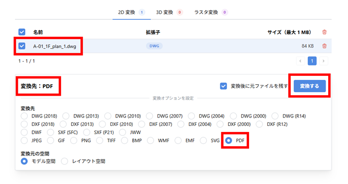Toggle the select-all checkbox beside 名前
Image resolution: width=348 pixels, height=184 pixels.
(22, 32)
